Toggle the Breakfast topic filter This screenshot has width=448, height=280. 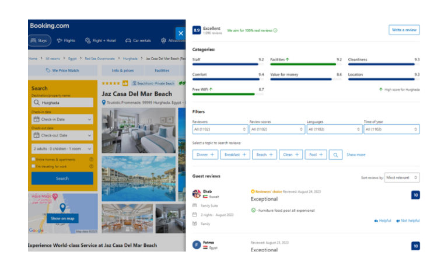tap(235, 155)
